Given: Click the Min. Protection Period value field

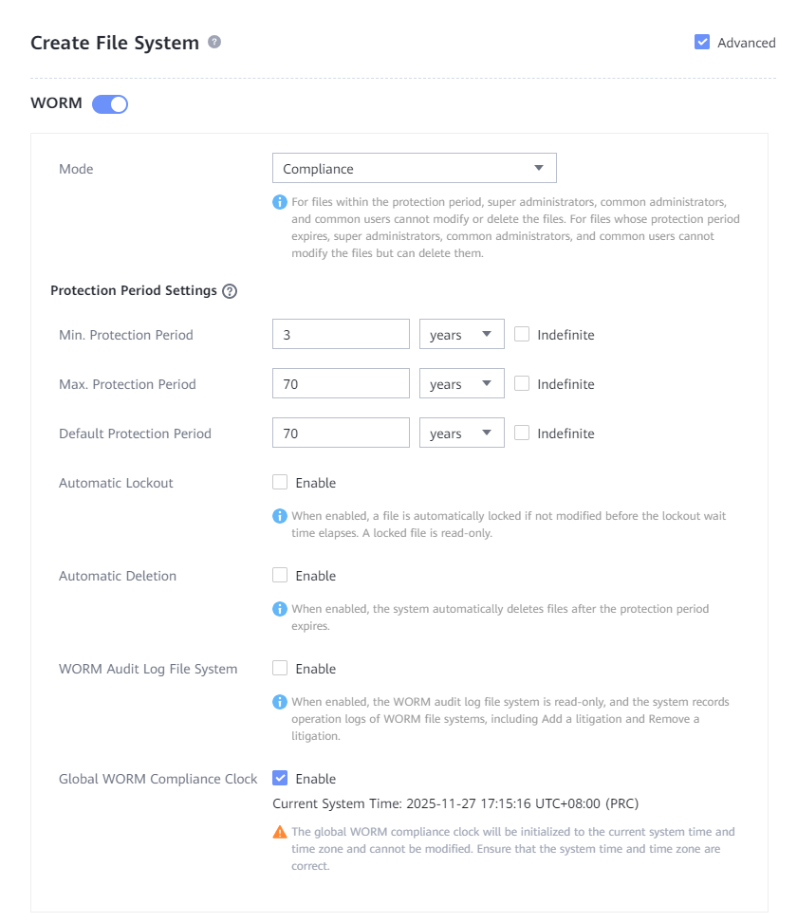Looking at the screenshot, I should click(x=341, y=334).
